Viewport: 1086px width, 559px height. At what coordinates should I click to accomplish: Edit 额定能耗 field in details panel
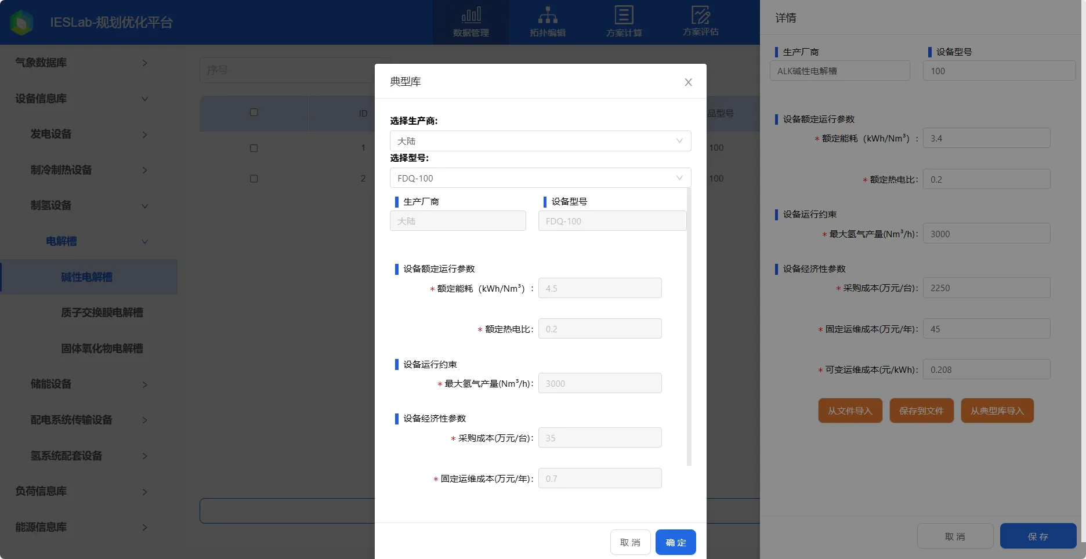pos(986,138)
